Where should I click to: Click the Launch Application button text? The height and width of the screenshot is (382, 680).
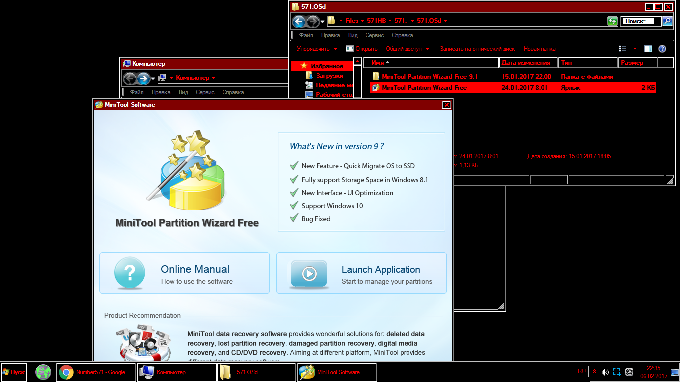(x=381, y=269)
